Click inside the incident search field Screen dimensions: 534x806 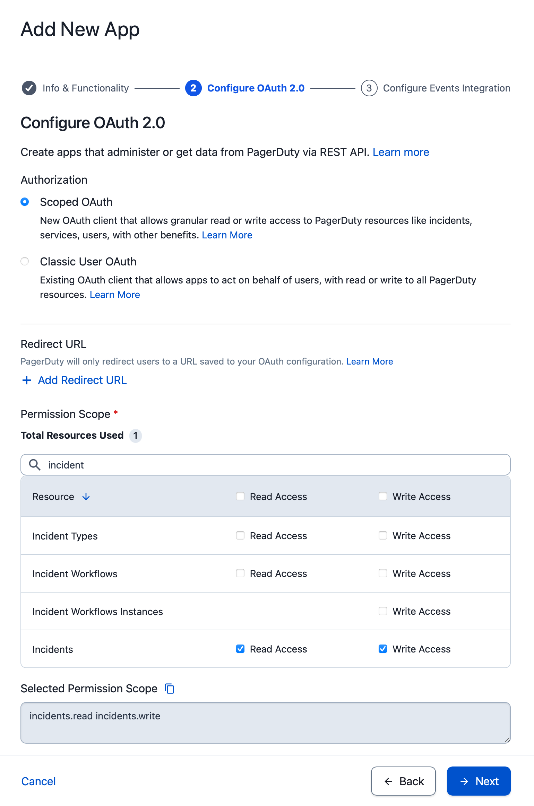[x=173, y=465]
